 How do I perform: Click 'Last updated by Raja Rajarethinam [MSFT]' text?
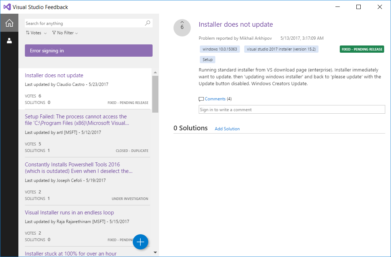pyautogui.click(x=77, y=221)
